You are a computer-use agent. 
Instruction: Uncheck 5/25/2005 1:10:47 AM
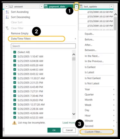[15, 56]
